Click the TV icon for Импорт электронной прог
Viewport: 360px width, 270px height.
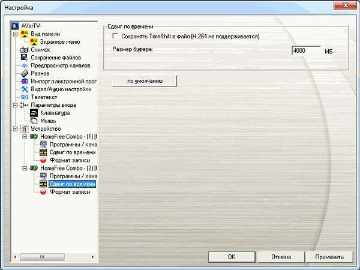(x=25, y=81)
